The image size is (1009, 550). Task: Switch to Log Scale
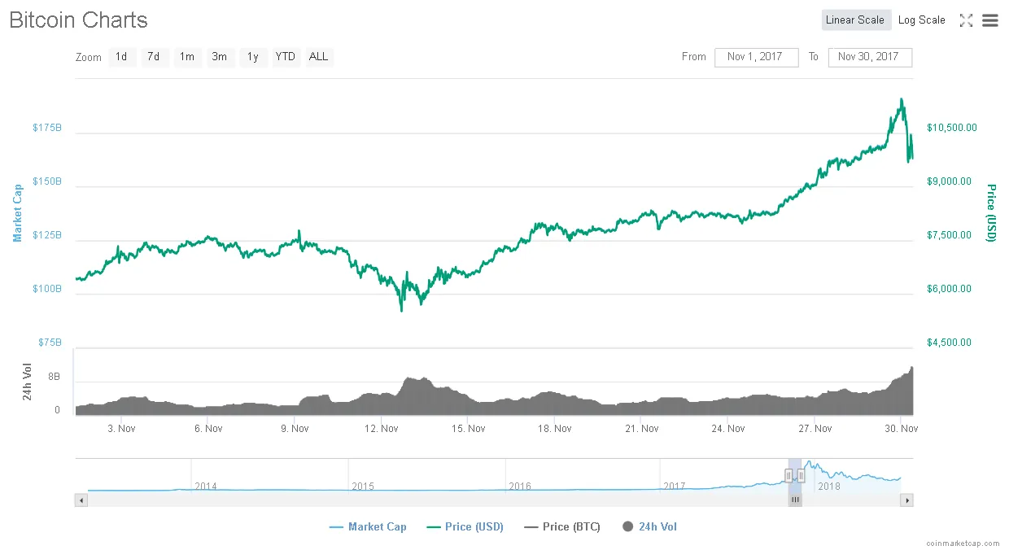coord(922,20)
